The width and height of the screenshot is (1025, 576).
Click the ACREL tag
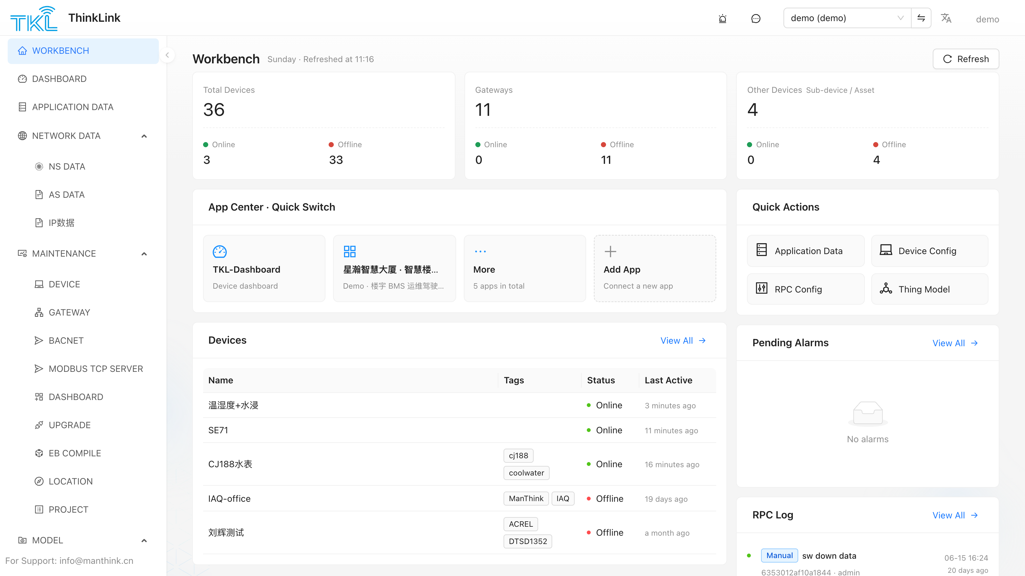click(x=521, y=524)
